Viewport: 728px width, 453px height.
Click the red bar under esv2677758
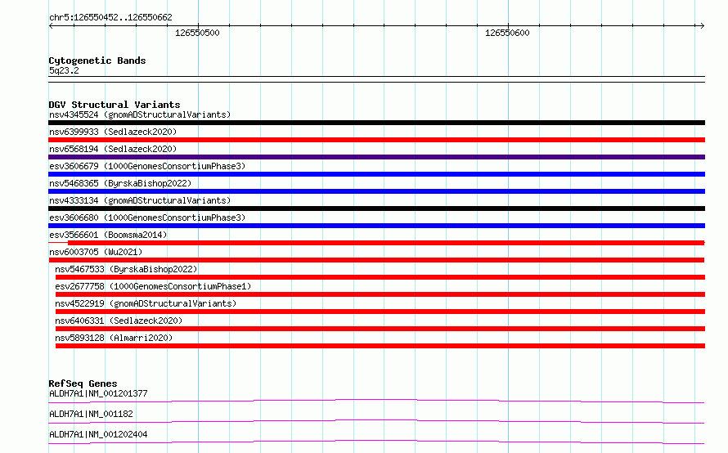[x=380, y=294]
